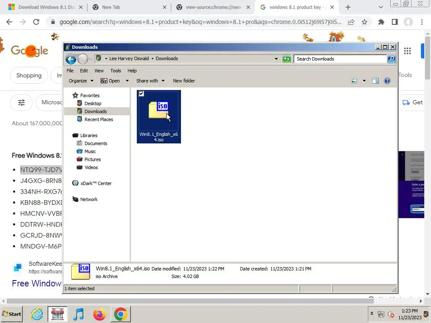Select xDark Center in navigation pane
Image resolution: width=431 pixels, height=323 pixels.
(x=96, y=183)
